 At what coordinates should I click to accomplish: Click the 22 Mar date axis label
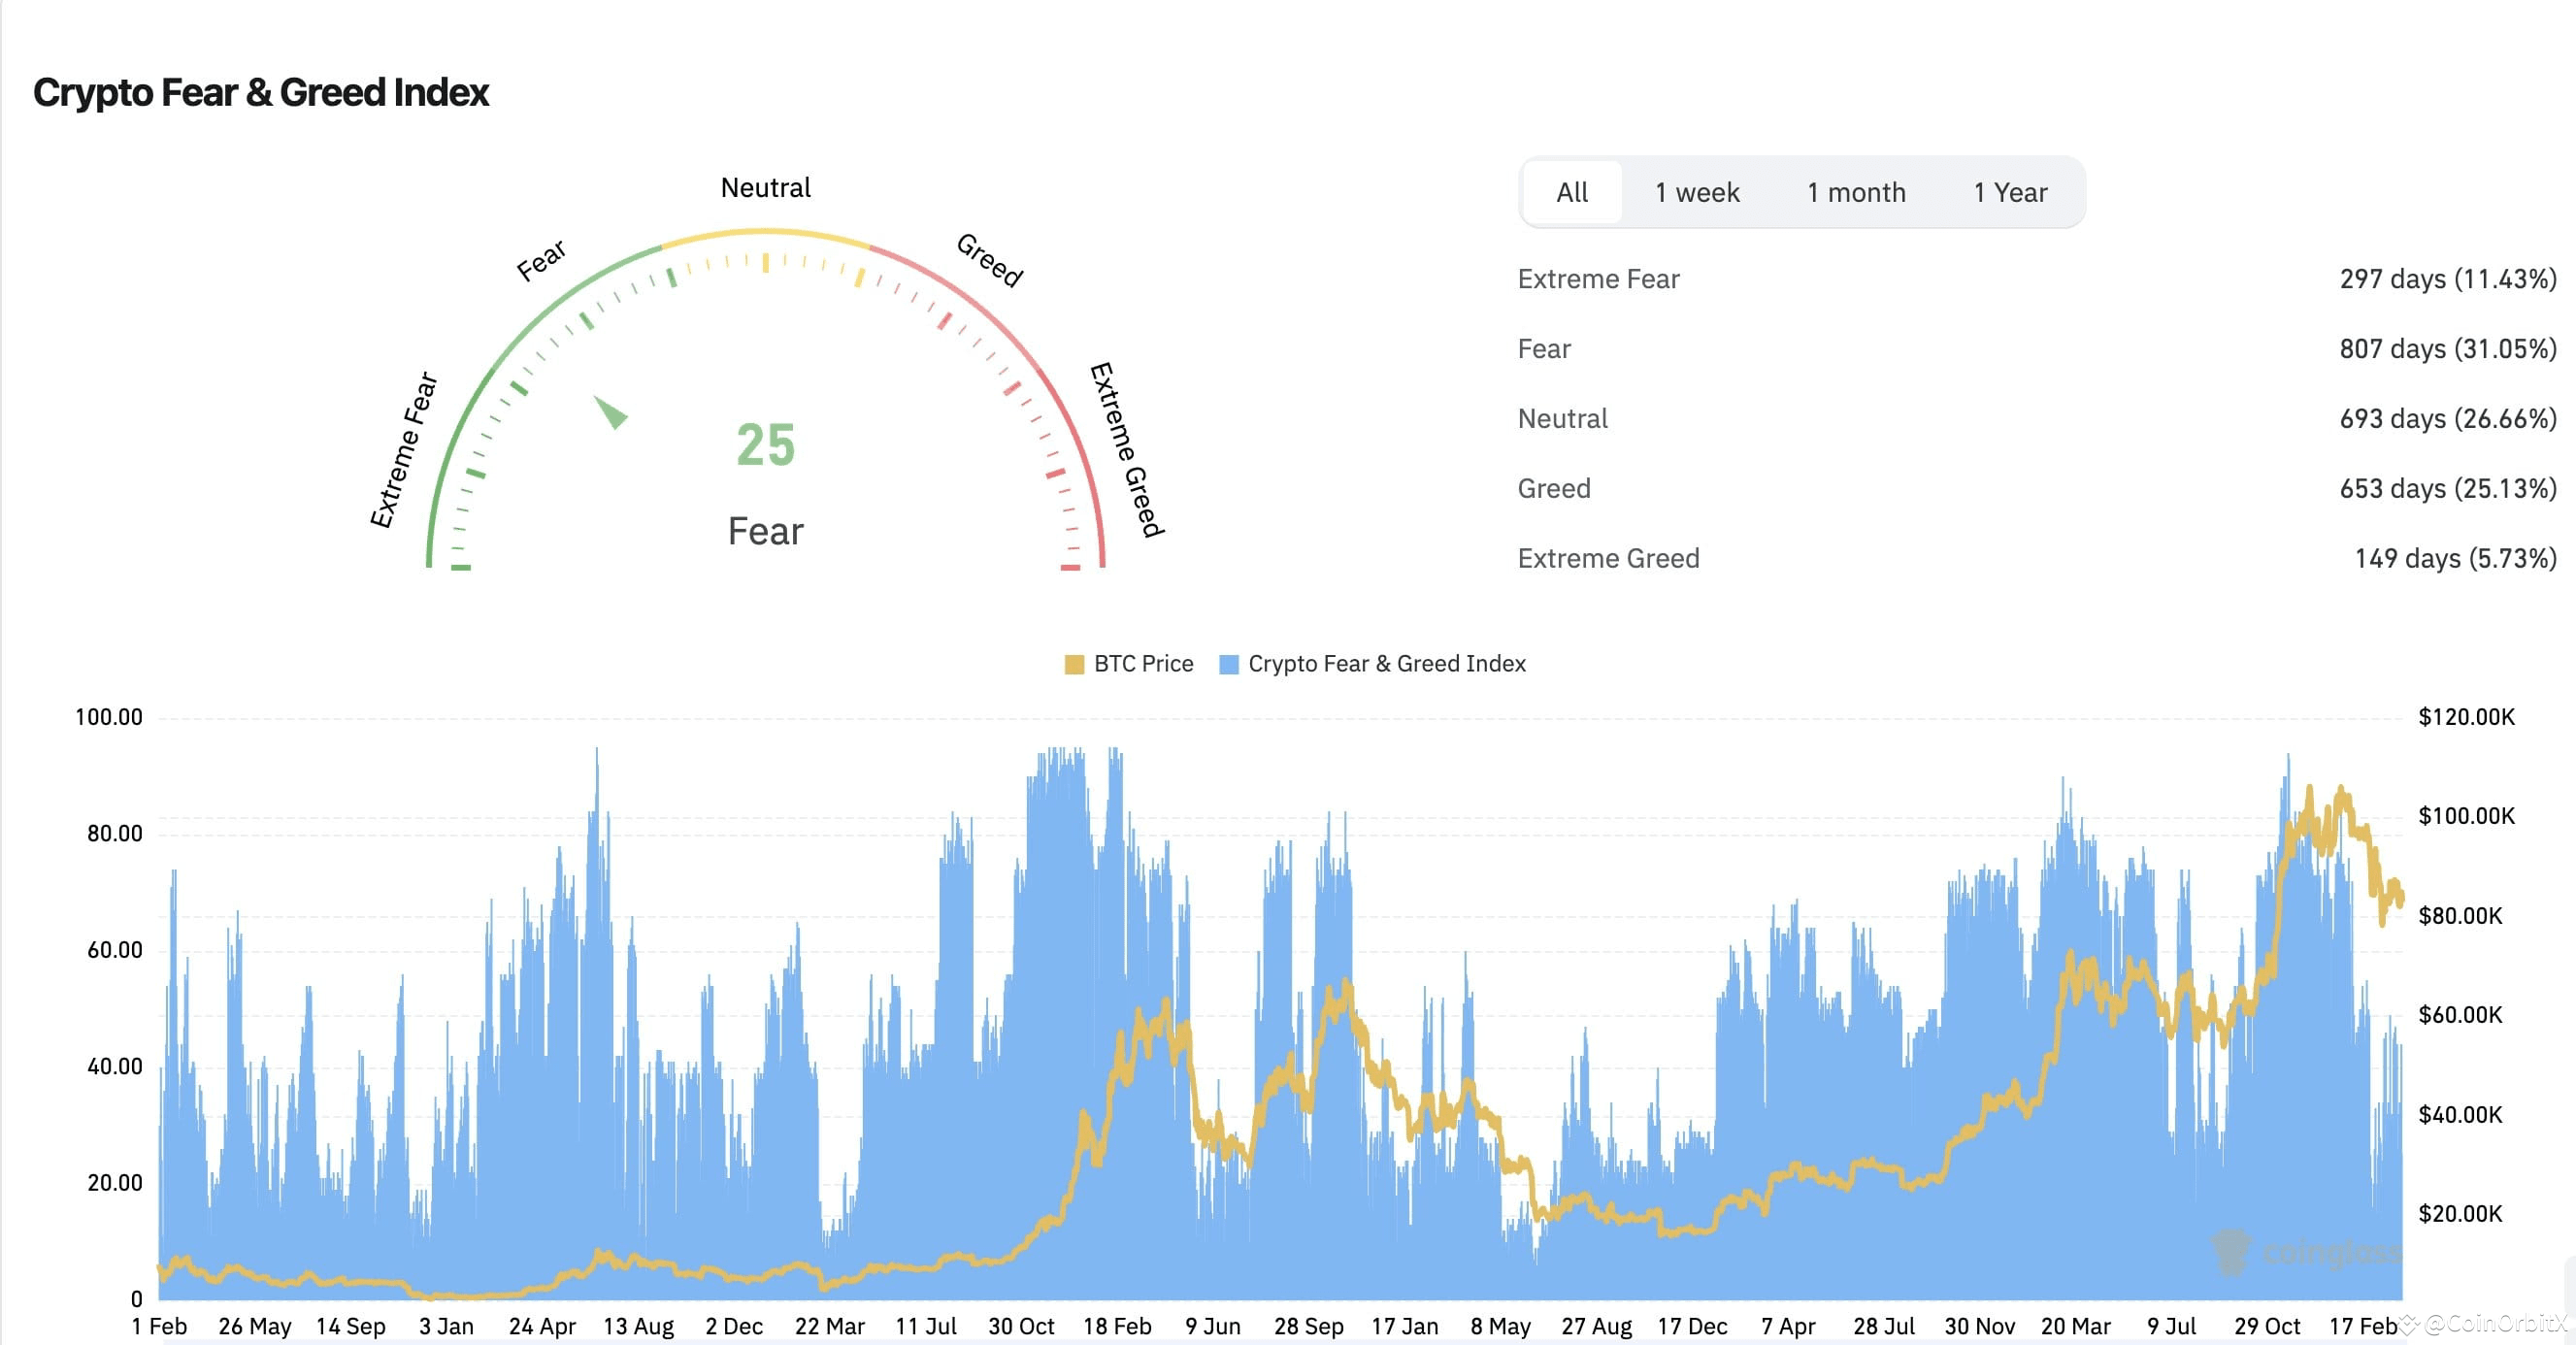830,1327
